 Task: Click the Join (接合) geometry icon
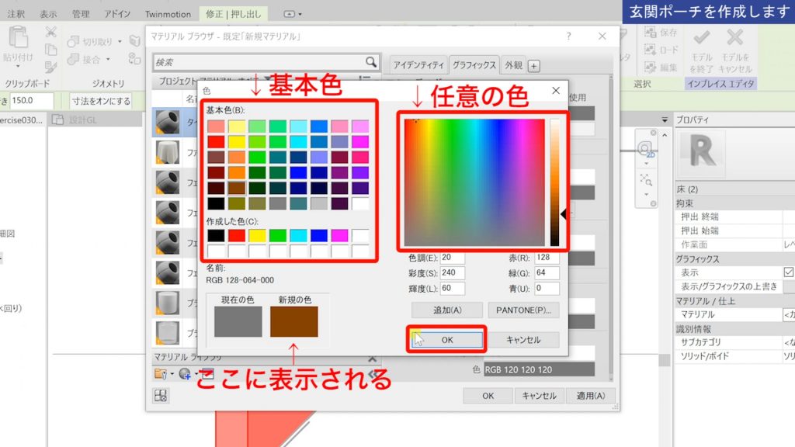coord(74,59)
